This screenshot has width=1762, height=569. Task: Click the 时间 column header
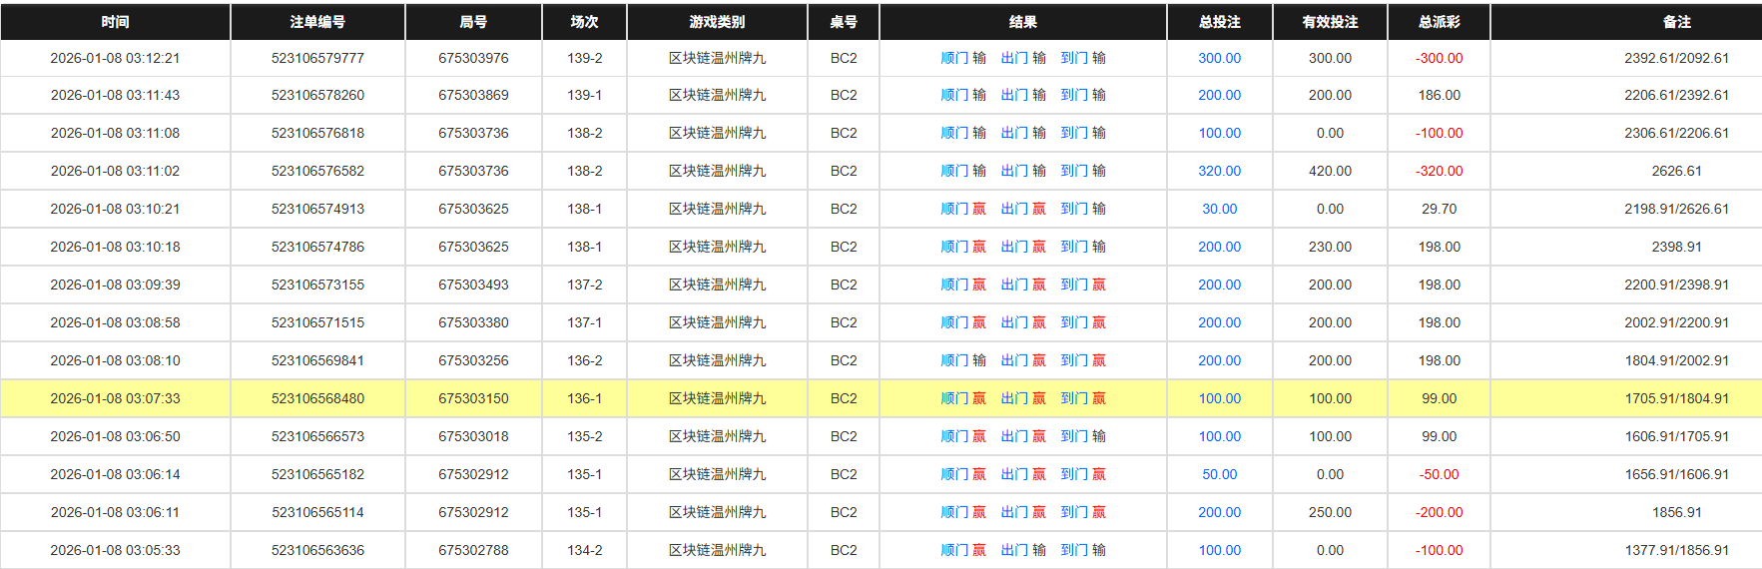pos(115,22)
